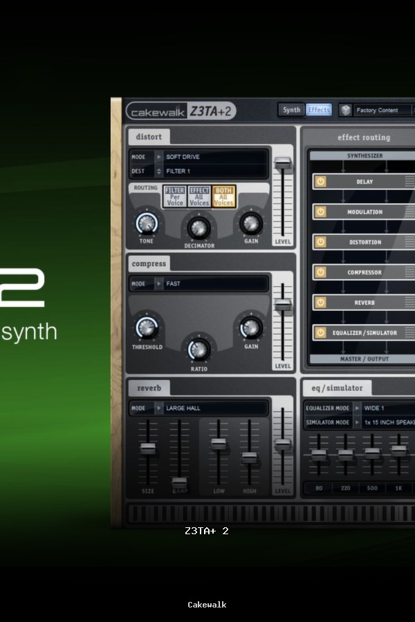Click the FAST compress mode field

click(x=215, y=283)
